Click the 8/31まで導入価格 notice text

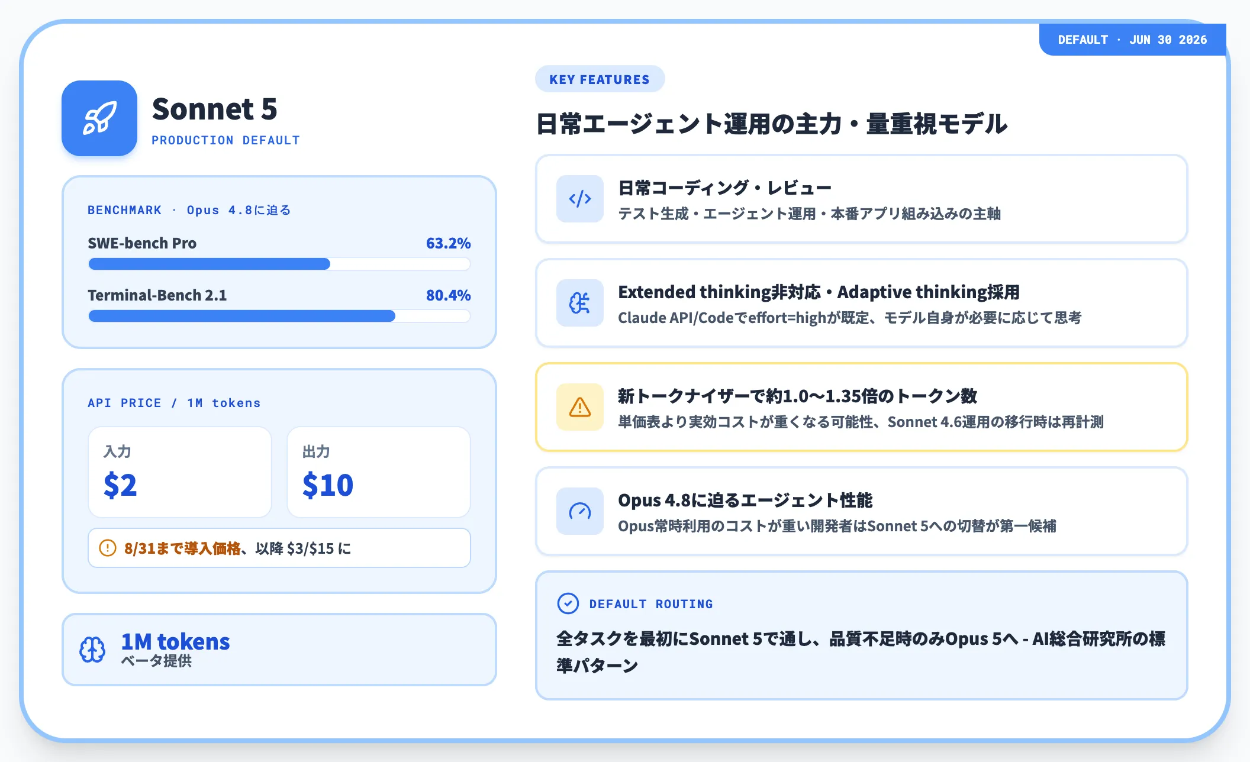pos(182,548)
